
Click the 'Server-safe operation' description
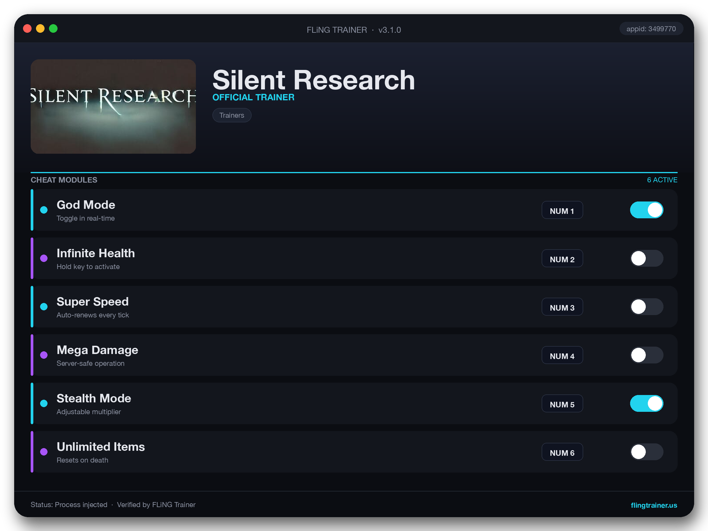pos(91,363)
